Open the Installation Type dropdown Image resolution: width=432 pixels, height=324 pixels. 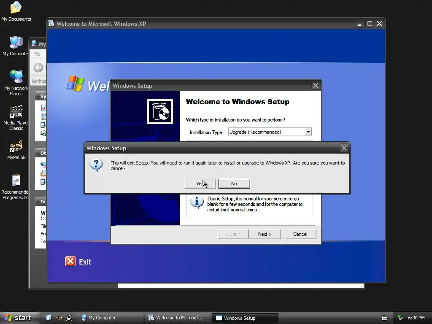[308, 132]
